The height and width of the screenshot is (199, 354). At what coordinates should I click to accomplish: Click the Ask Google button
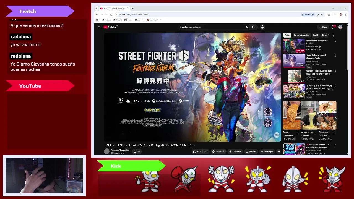pos(308,15)
